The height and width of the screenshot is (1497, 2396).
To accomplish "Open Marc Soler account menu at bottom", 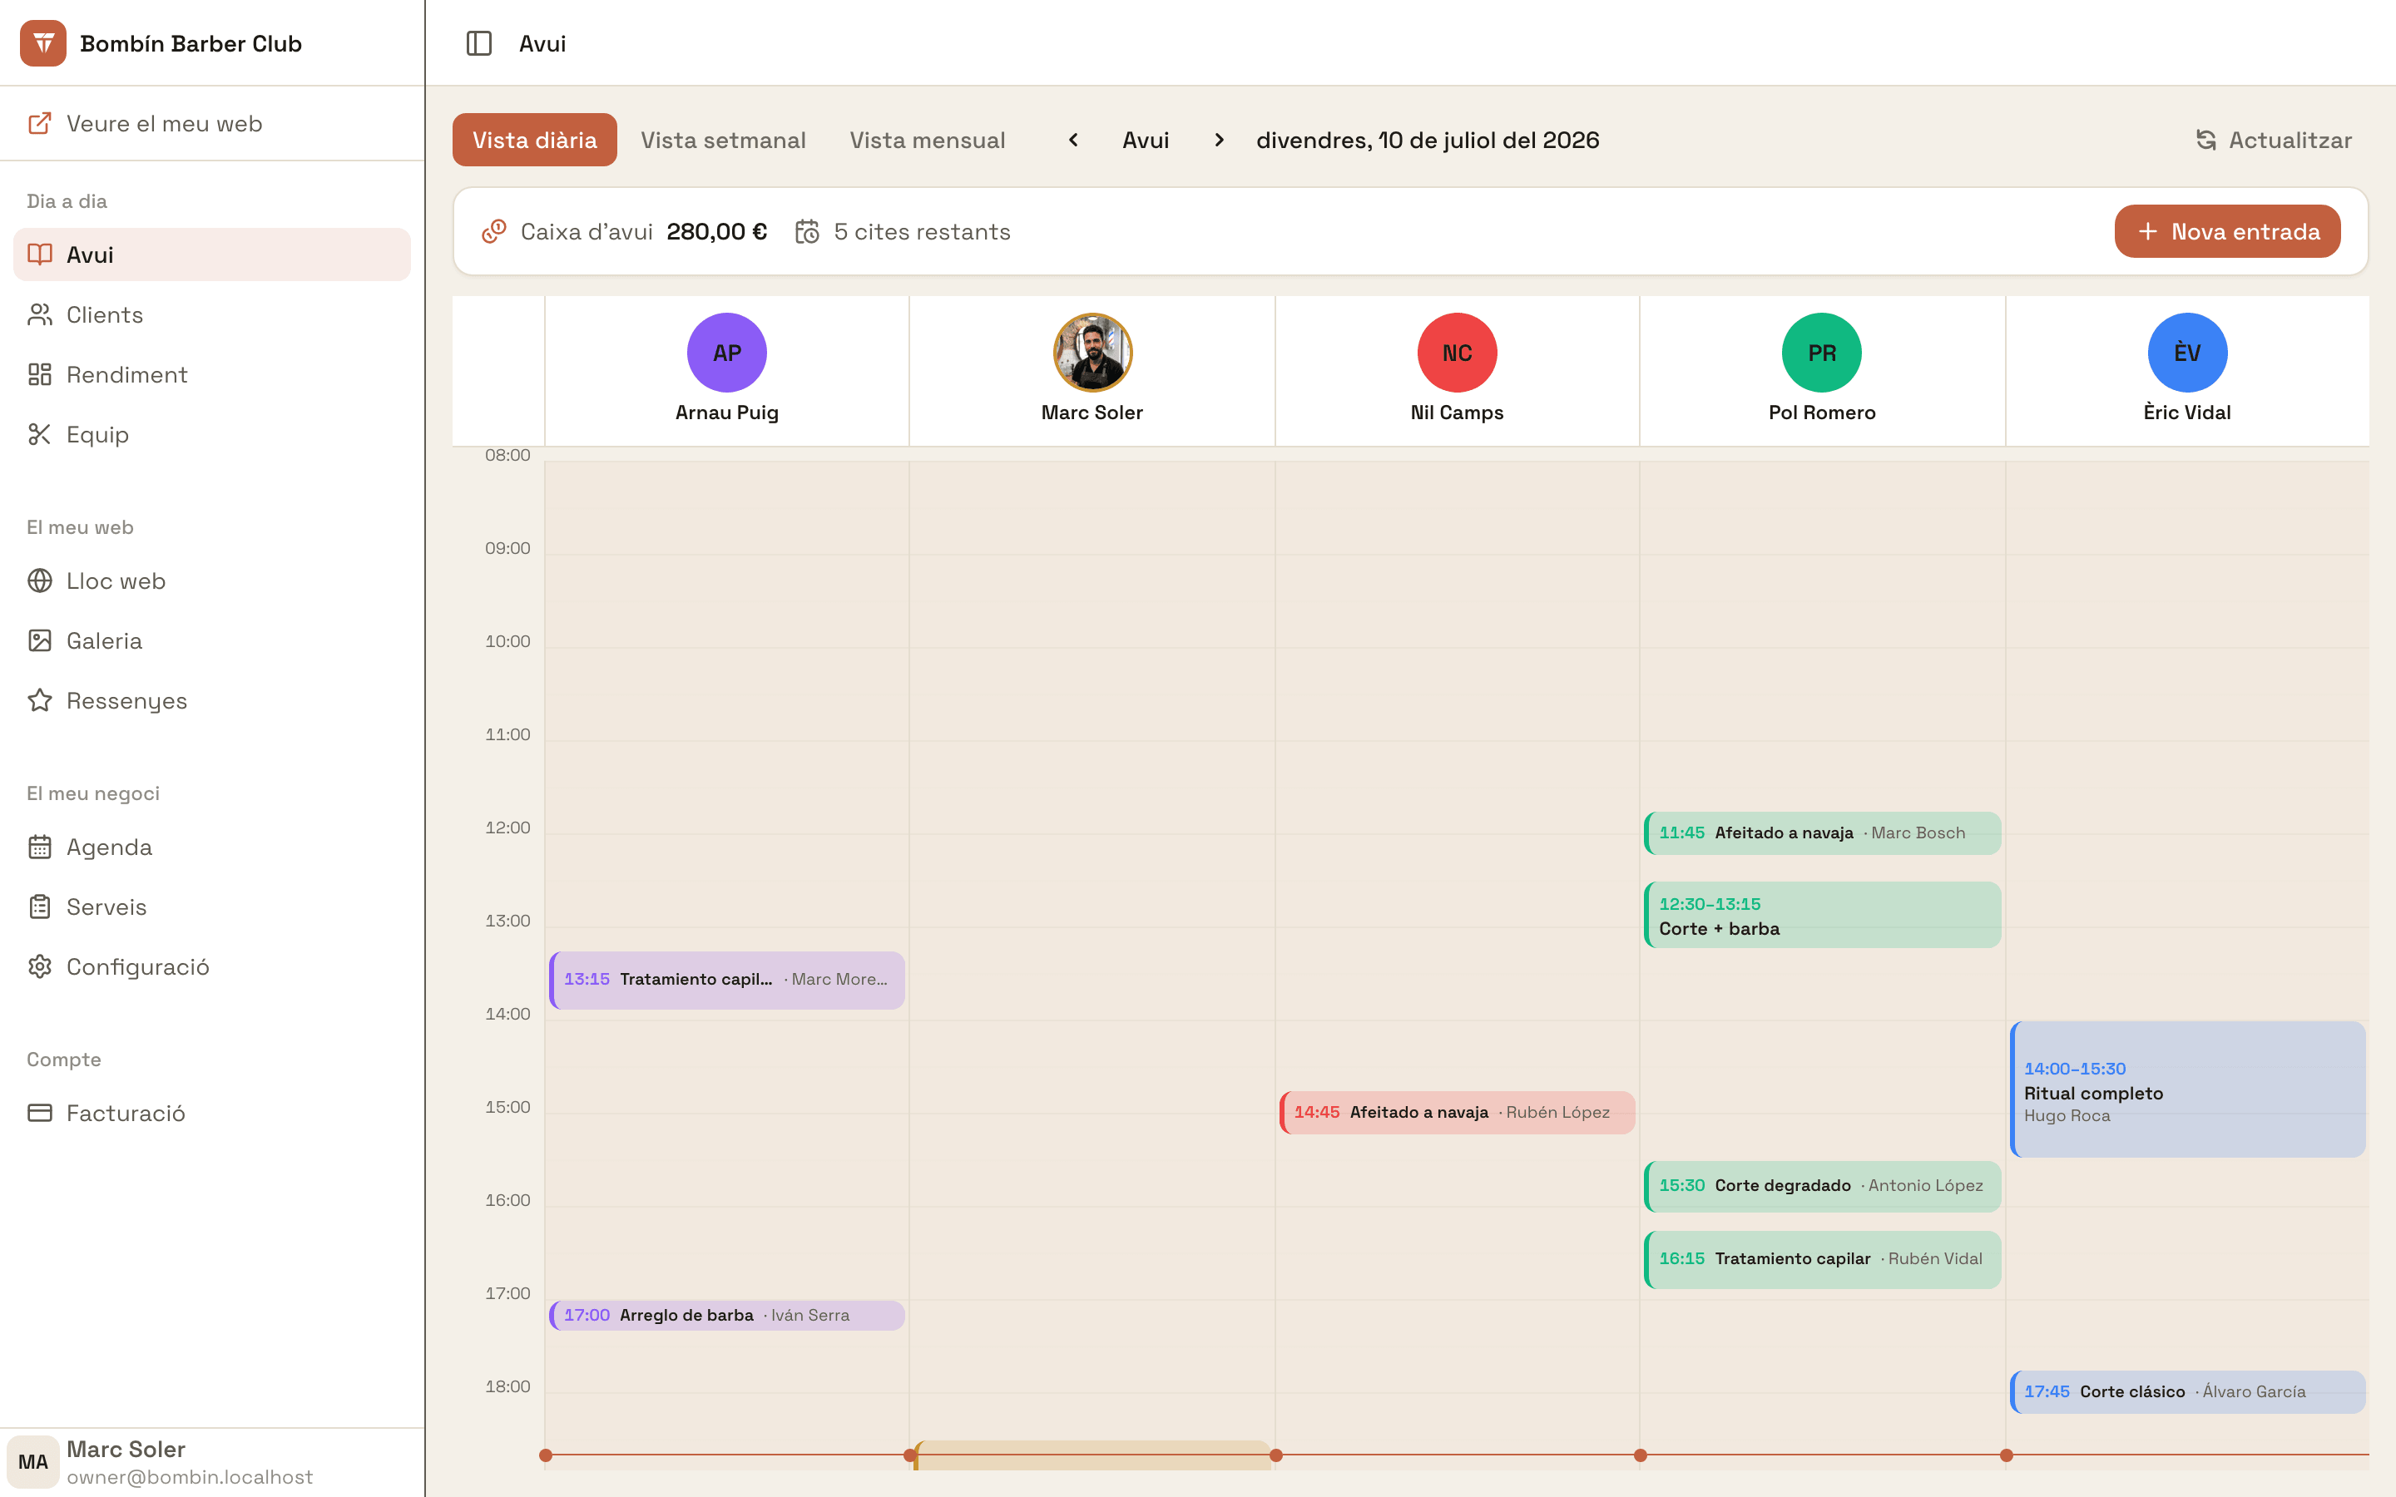I will (x=212, y=1462).
